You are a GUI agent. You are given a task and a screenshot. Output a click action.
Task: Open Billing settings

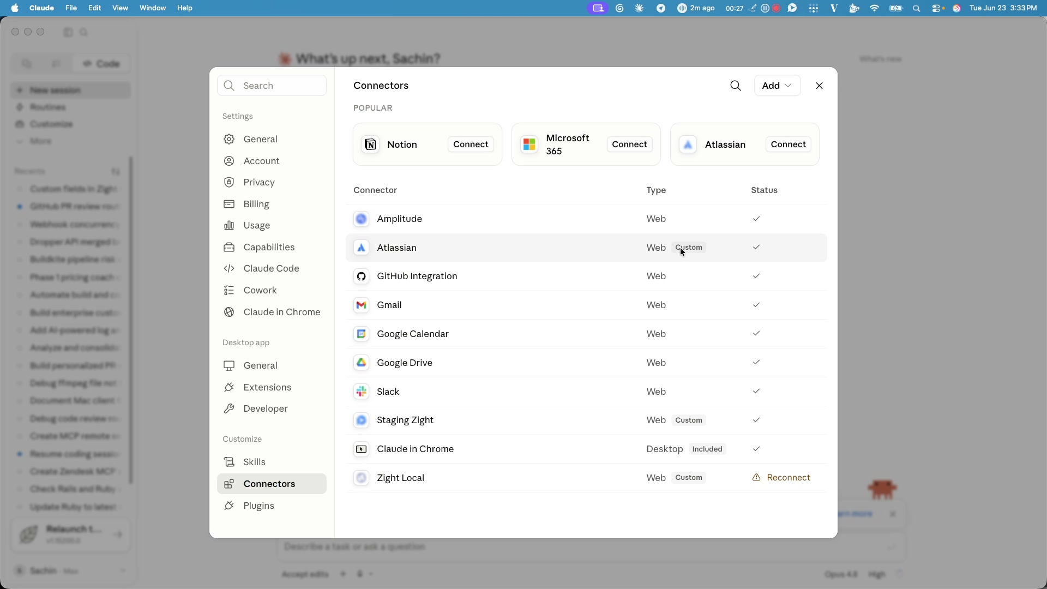click(x=272, y=204)
